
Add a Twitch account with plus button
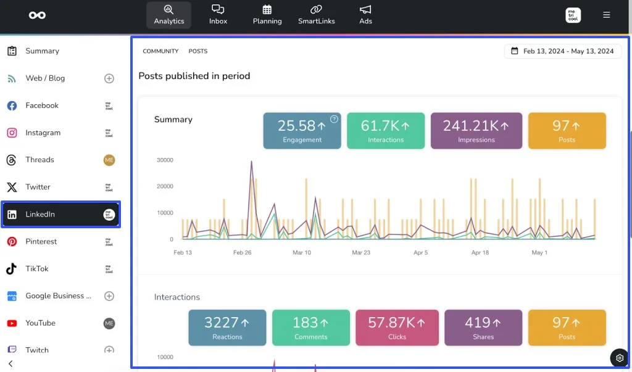tap(109, 350)
